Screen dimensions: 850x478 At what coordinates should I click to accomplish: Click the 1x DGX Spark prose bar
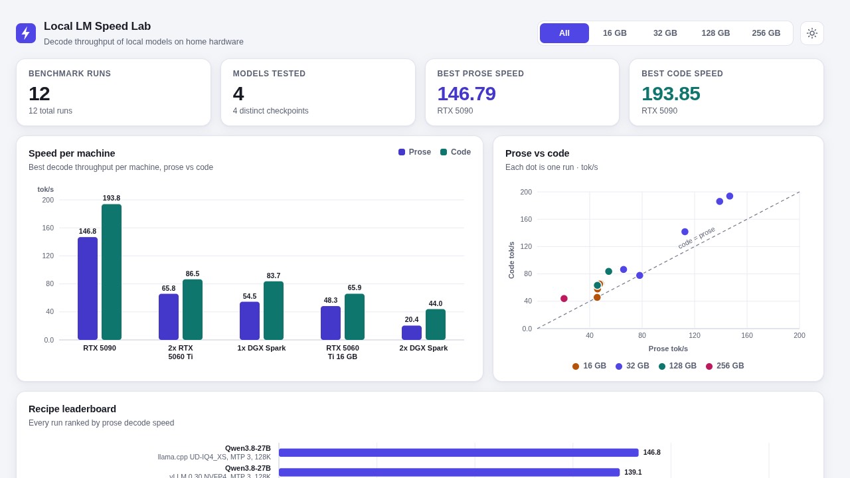250,321
